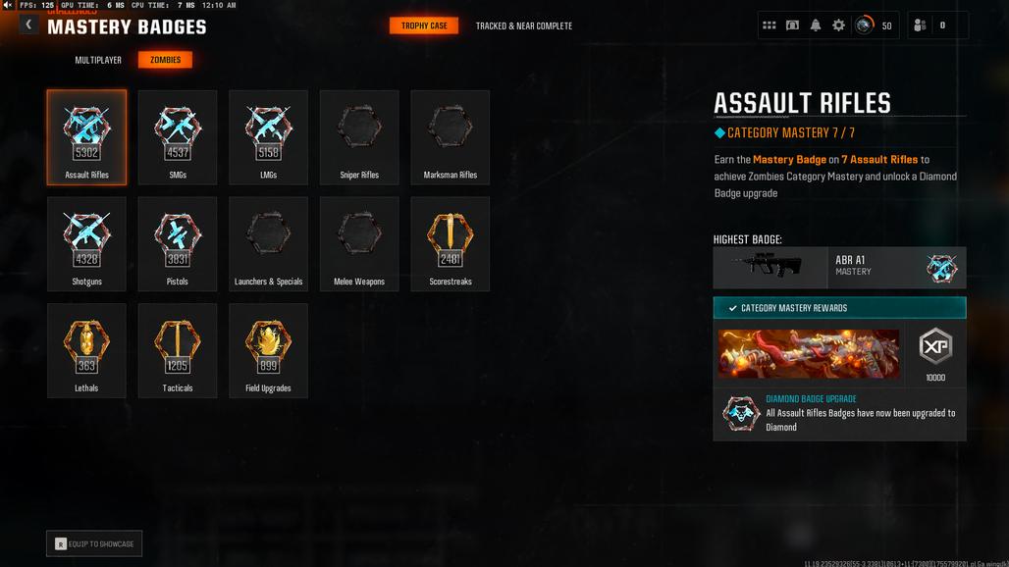The height and width of the screenshot is (567, 1009).
Task: Pick the Field Upgrades badge
Action: click(x=268, y=351)
